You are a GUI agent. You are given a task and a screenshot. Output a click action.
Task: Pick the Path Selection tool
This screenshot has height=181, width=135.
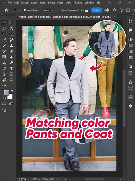pyautogui.click(x=4, y=74)
